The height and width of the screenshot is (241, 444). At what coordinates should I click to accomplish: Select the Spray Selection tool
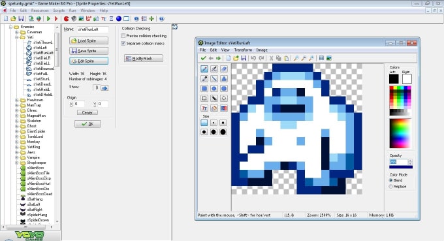[x=224, y=98]
